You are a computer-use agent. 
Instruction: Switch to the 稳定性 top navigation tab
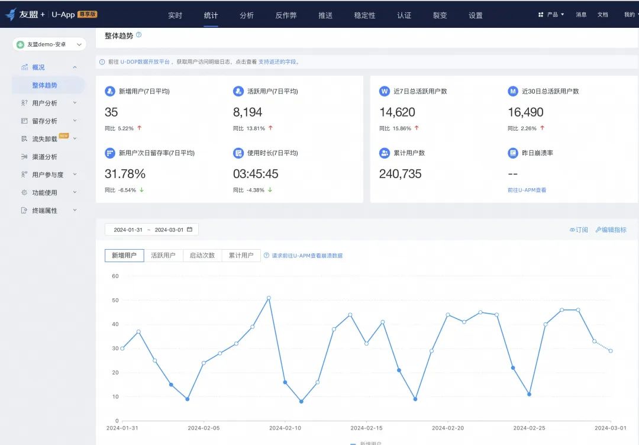(364, 15)
